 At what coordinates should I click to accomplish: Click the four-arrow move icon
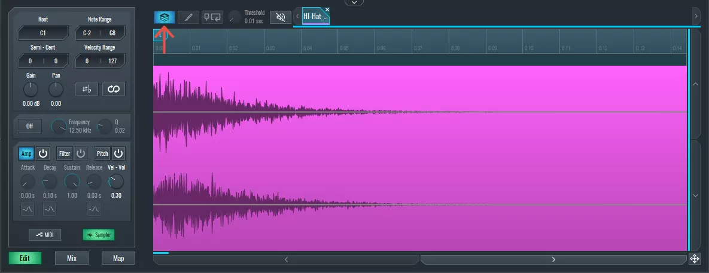695,259
